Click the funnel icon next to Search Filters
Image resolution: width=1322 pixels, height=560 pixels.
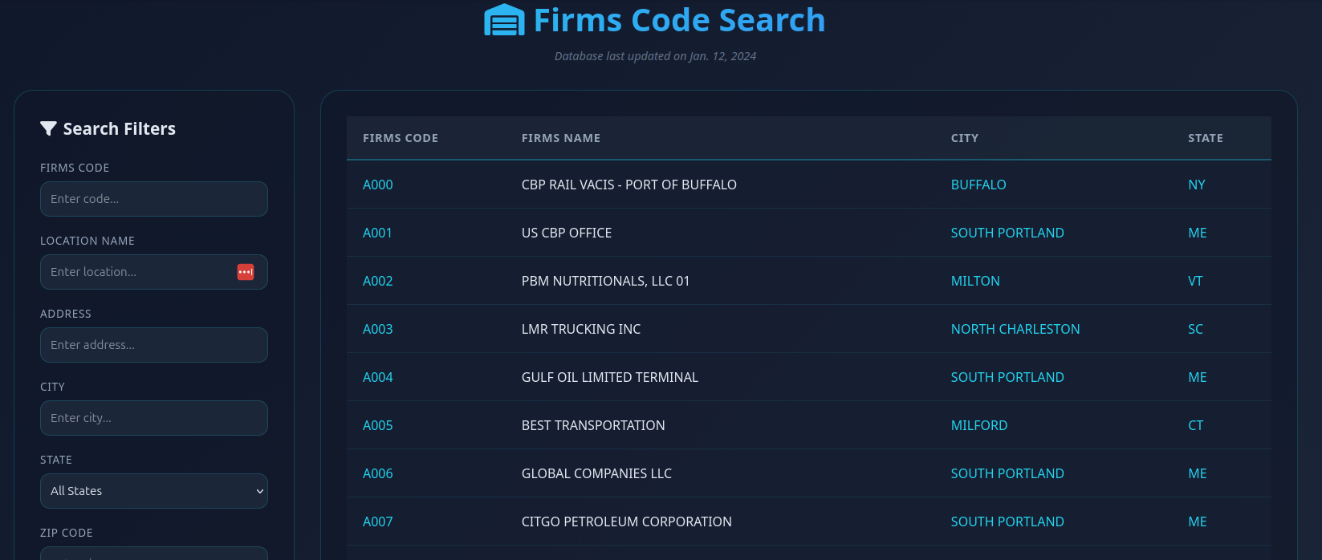click(48, 128)
